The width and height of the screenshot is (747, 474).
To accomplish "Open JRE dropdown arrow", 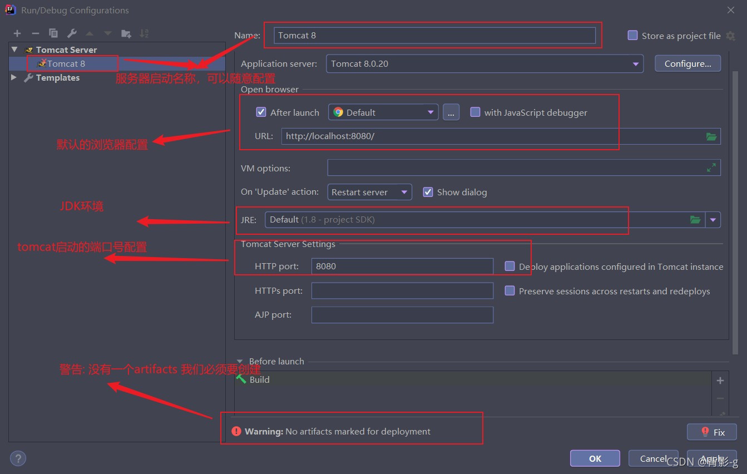I will click(x=713, y=220).
